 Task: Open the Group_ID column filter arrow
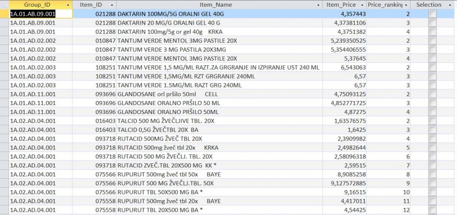click(x=68, y=5)
